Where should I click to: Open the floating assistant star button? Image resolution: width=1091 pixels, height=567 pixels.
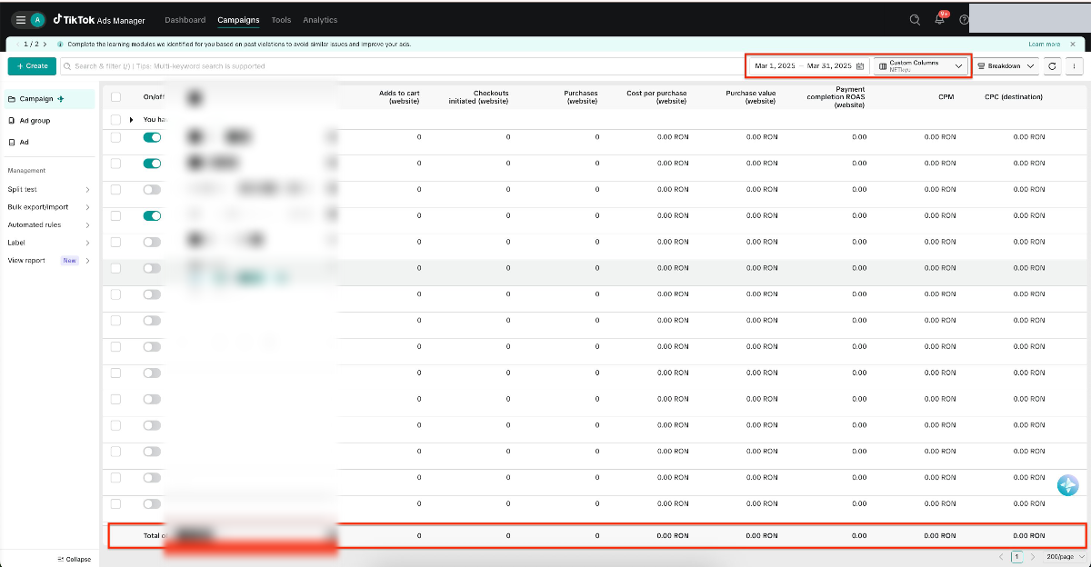pyautogui.click(x=1067, y=485)
